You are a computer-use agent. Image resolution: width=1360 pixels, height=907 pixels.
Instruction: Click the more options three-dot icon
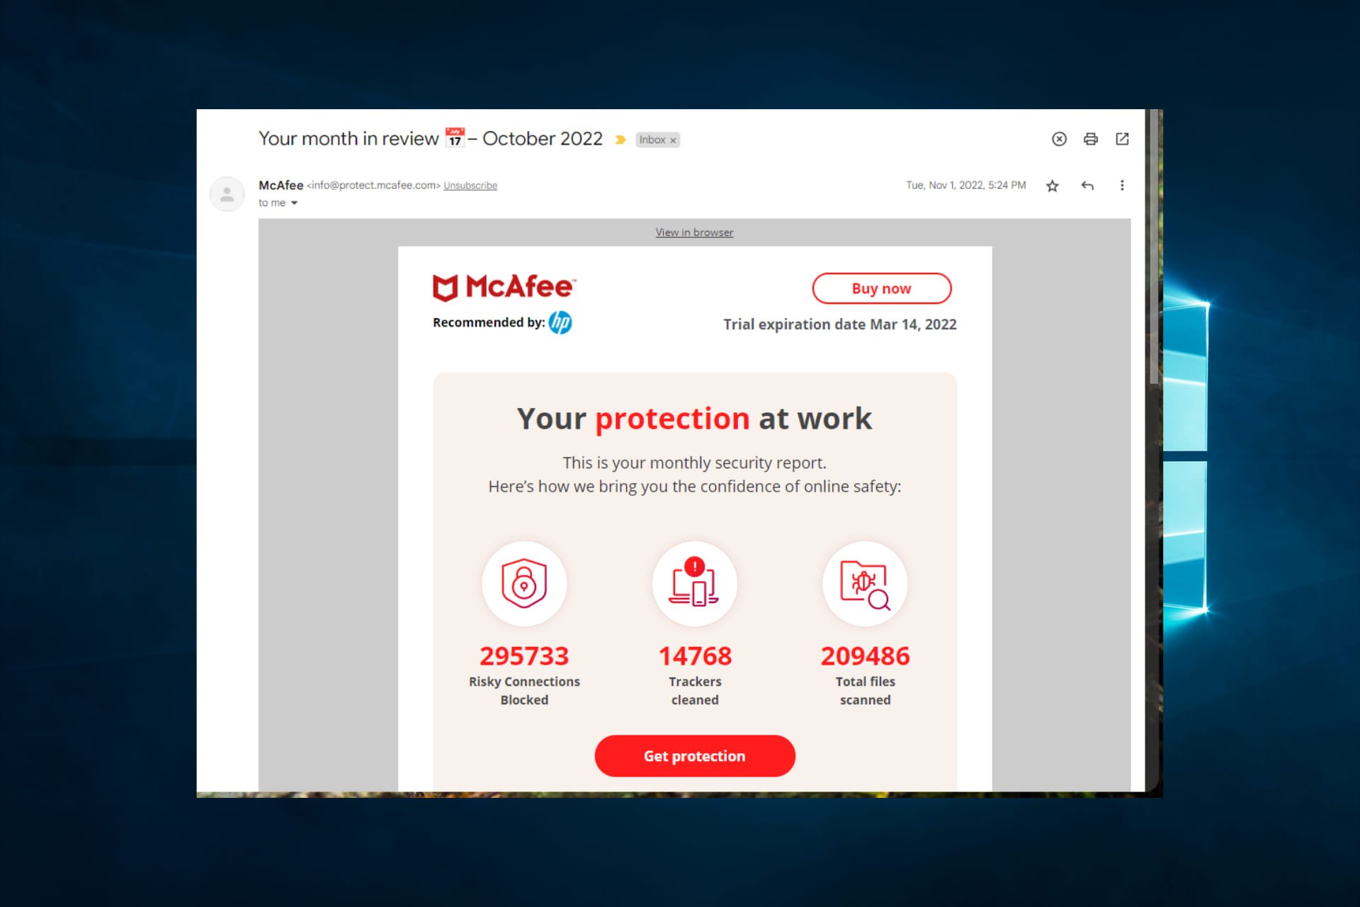(1121, 185)
